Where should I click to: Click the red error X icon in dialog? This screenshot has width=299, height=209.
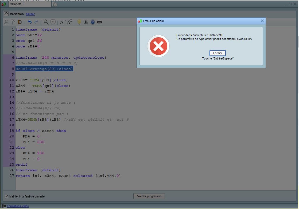[158, 46]
